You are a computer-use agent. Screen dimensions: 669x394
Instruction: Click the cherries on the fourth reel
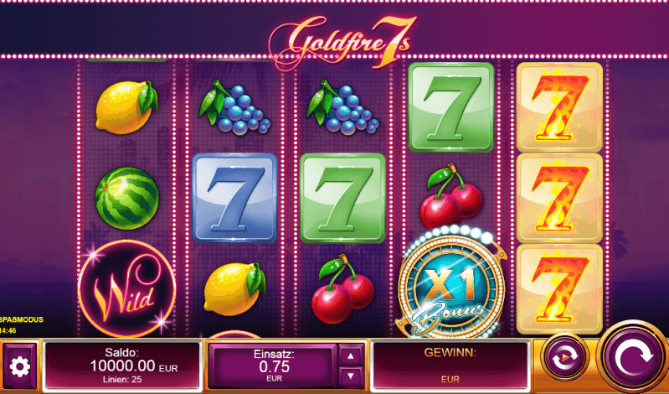tap(451, 196)
